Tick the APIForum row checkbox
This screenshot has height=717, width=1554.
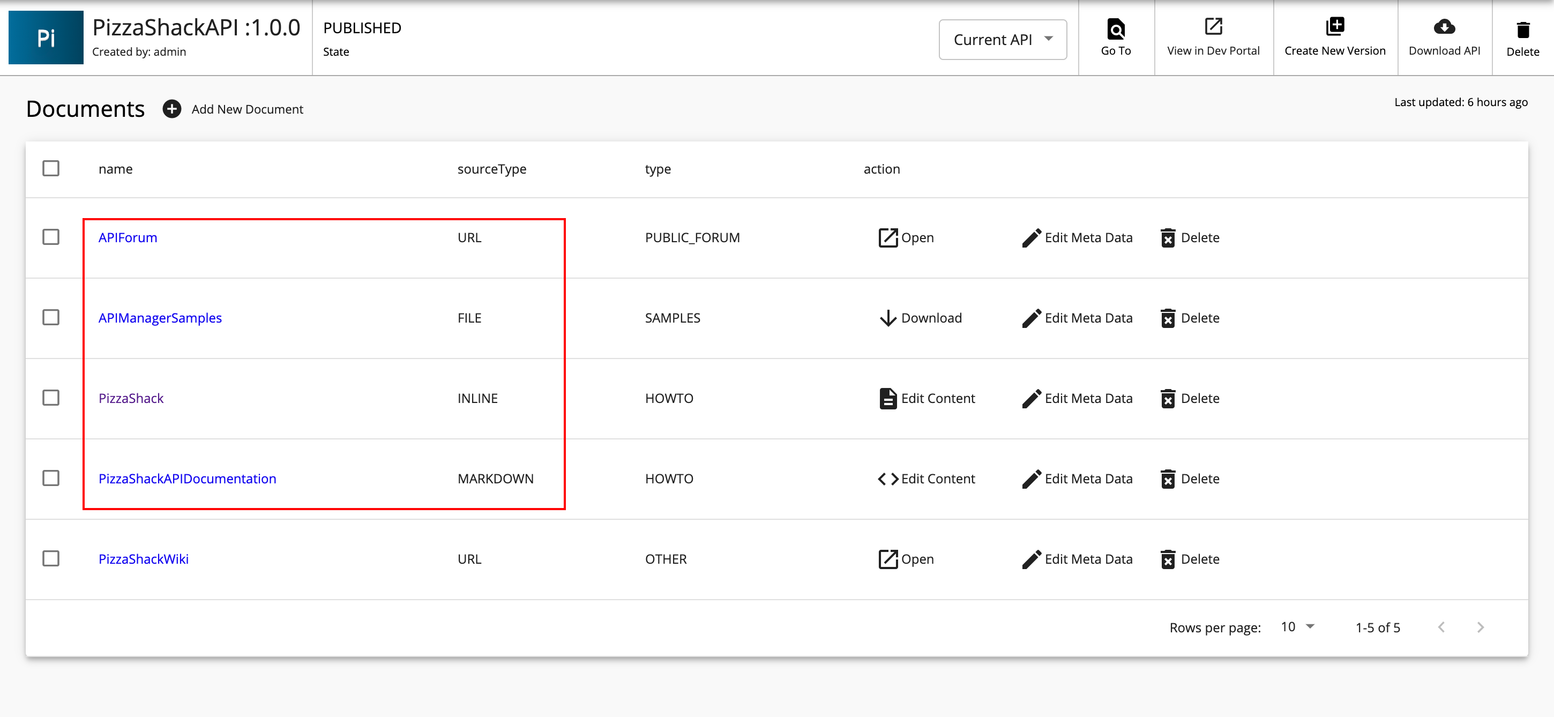click(x=51, y=237)
